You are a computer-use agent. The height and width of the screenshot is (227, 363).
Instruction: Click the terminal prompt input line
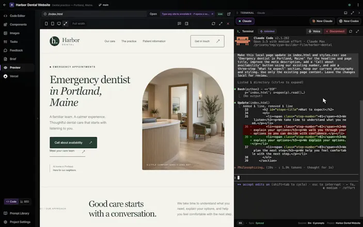pyautogui.click(x=296, y=177)
